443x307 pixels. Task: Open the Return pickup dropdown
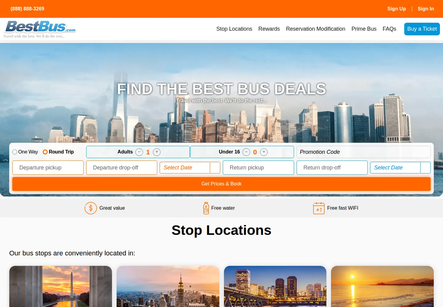[x=258, y=168]
